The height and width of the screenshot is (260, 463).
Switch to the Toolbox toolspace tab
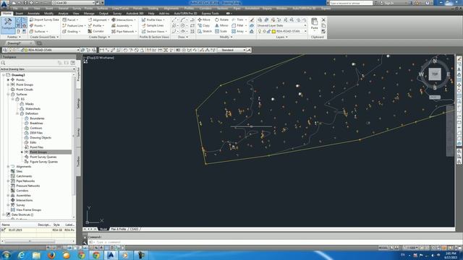(x=78, y=161)
